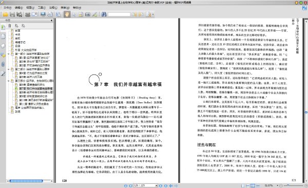Find previous match icon next to search box
The height and width of the screenshot is (188, 308).
click(134, 14)
